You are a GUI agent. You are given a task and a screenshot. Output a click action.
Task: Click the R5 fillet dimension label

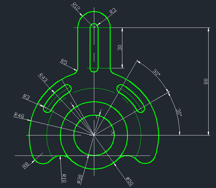click(x=64, y=62)
